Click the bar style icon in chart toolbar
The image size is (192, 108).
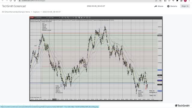pos(63,18)
